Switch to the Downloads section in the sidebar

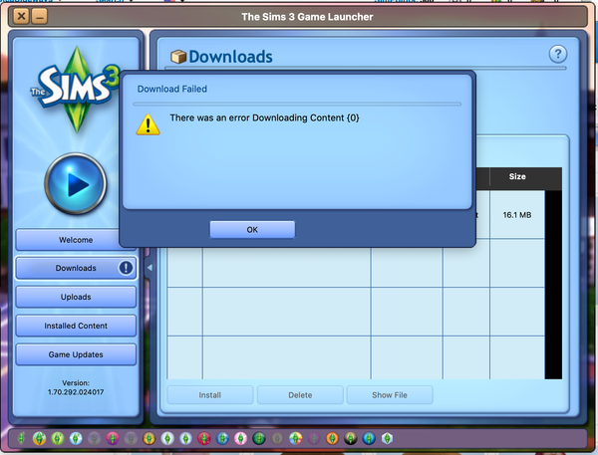(x=76, y=268)
